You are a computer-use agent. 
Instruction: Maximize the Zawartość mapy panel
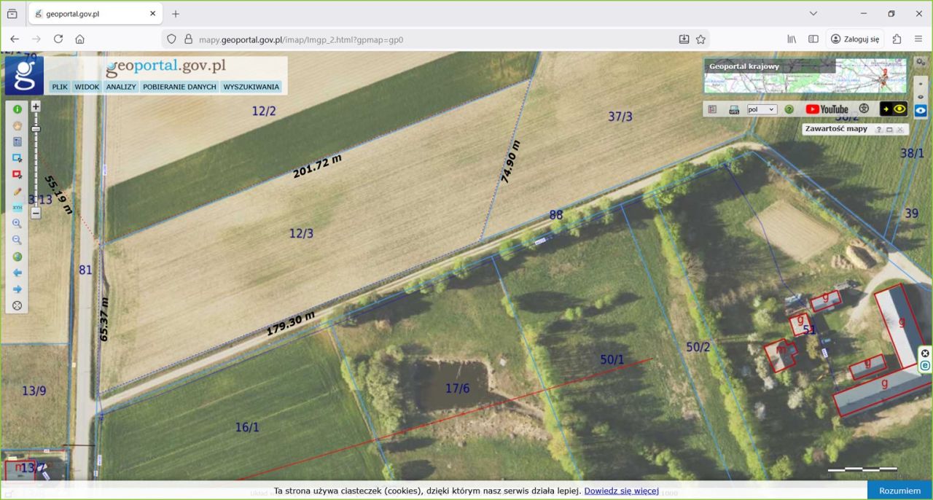tap(889, 130)
